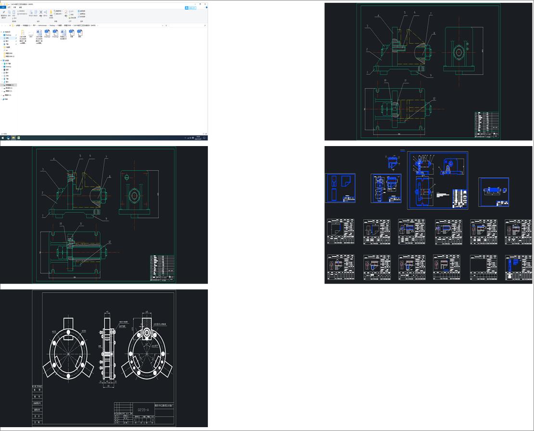Open the Easy access dropdown in ribbon
Image resolution: width=534 pixels, height=431 pixels.
pyautogui.click(x=58, y=14)
